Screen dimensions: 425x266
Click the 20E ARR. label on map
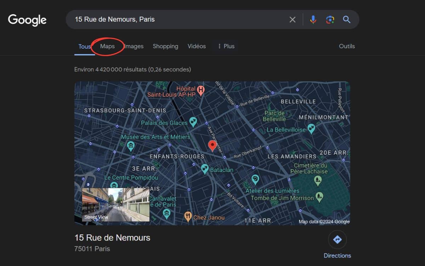coord(334,153)
